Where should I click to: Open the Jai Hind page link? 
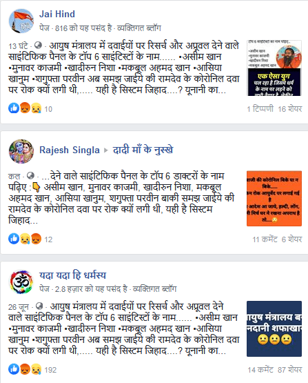pos(57,14)
